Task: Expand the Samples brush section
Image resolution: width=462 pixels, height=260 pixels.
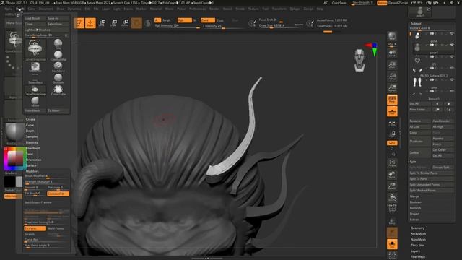Action: click(32, 136)
